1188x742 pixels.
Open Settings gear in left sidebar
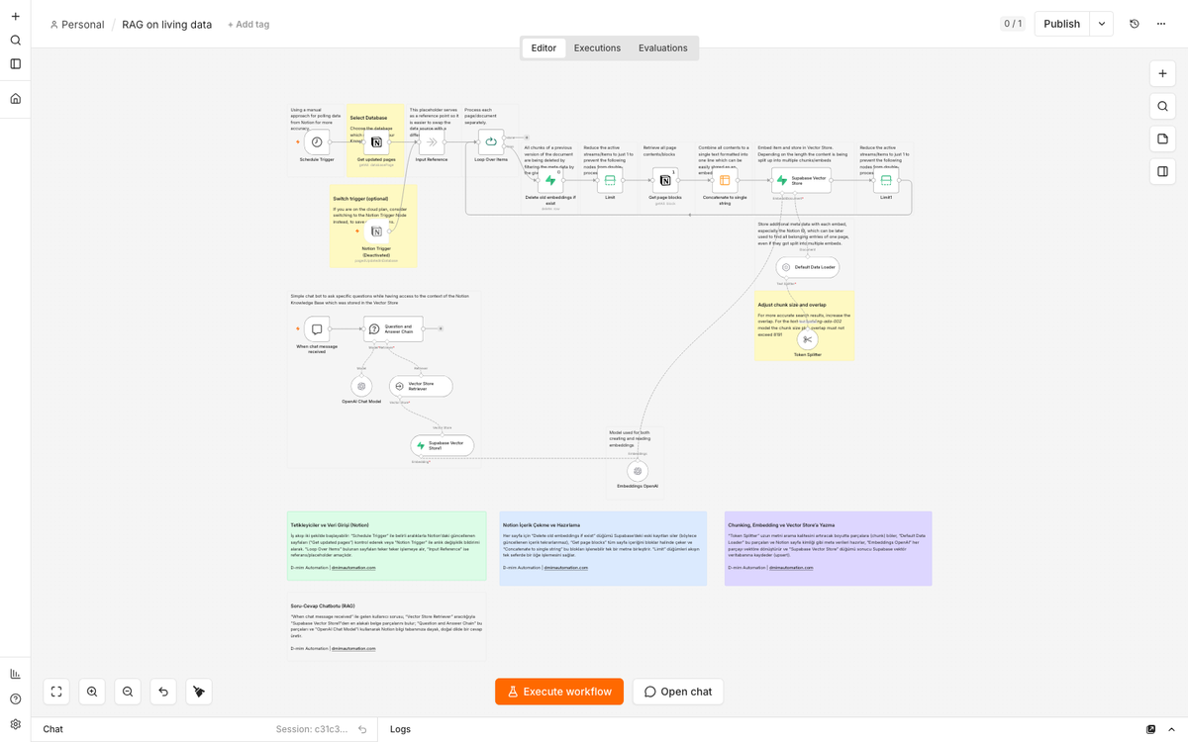pyautogui.click(x=15, y=724)
